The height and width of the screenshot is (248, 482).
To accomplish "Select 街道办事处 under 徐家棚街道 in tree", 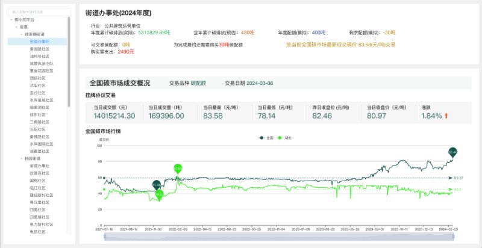I will pyautogui.click(x=39, y=42).
